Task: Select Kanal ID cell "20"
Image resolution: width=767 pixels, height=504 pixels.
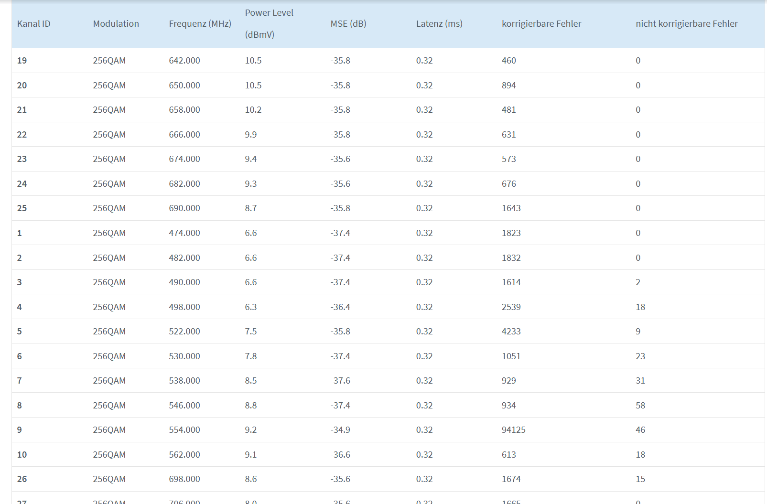Action: coord(22,86)
